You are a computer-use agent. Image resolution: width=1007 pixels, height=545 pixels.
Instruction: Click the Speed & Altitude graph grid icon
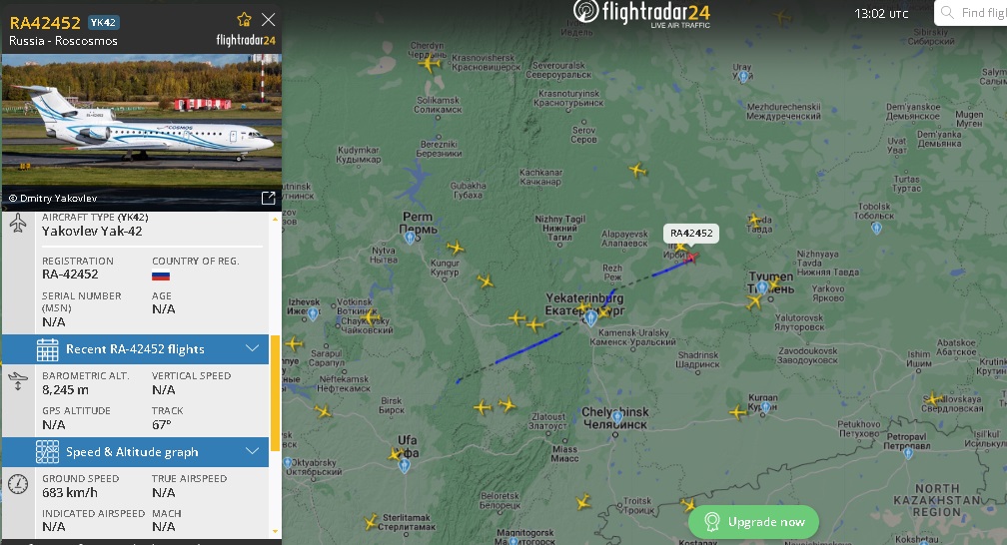48,452
